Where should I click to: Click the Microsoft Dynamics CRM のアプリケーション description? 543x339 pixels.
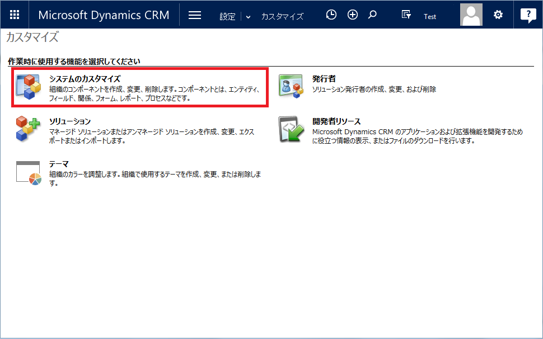tap(417, 136)
